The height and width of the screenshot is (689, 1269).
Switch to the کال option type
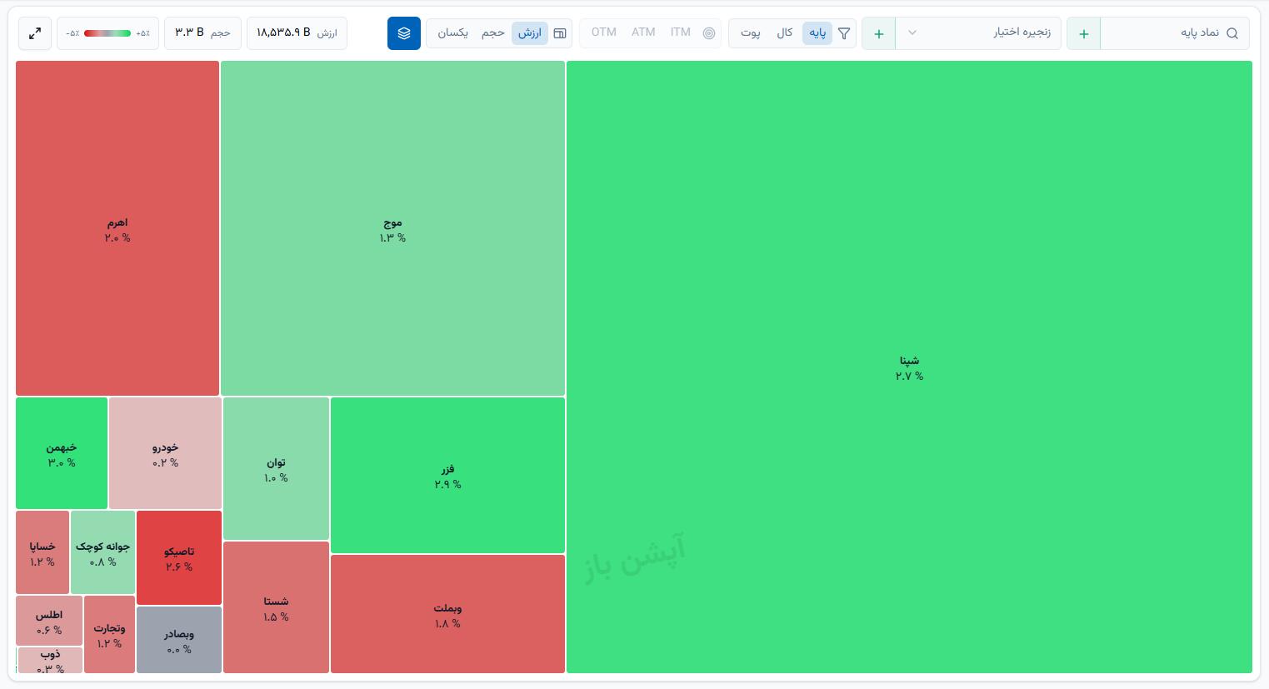pyautogui.click(x=785, y=32)
